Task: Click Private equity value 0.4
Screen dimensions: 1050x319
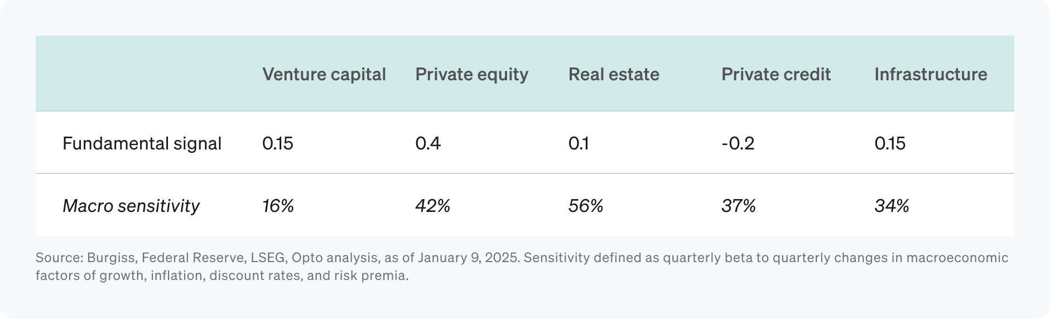Action: 428,143
